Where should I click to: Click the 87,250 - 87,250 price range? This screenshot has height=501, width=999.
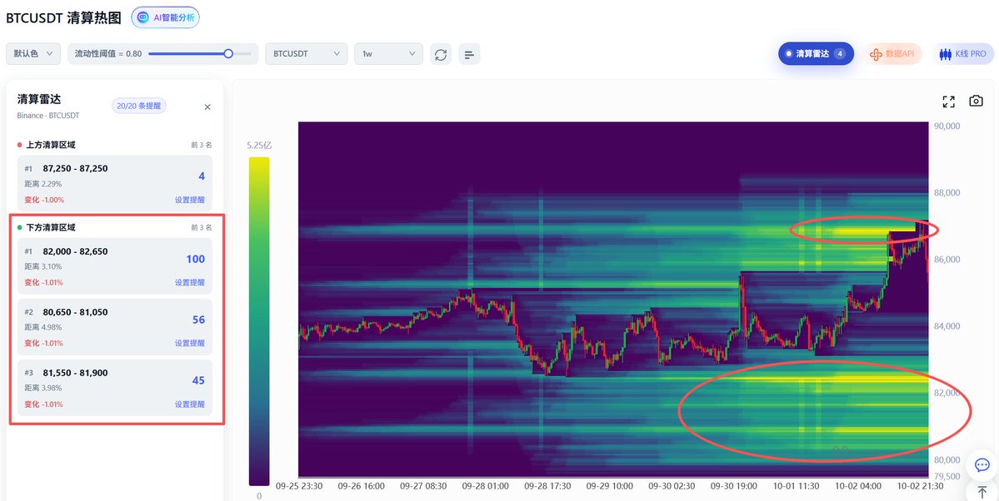pyautogui.click(x=75, y=169)
